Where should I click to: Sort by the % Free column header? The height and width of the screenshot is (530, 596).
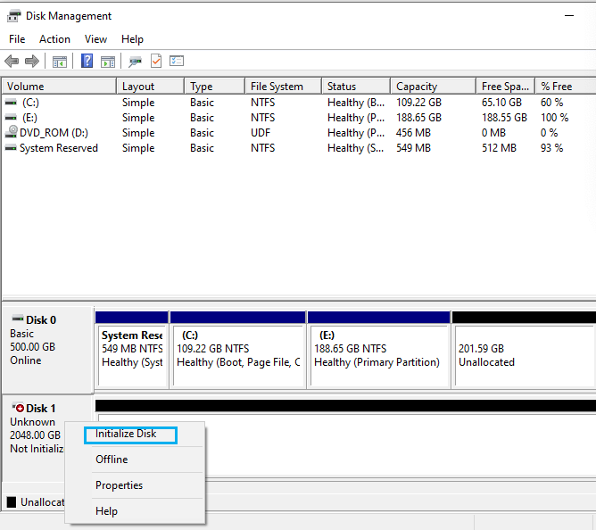pyautogui.click(x=566, y=87)
